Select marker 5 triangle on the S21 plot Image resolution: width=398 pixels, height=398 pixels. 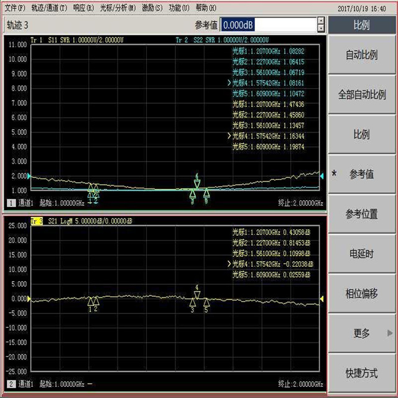(206, 303)
